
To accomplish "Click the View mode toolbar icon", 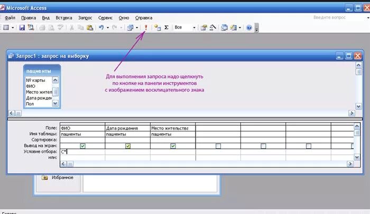I will tap(6, 27).
